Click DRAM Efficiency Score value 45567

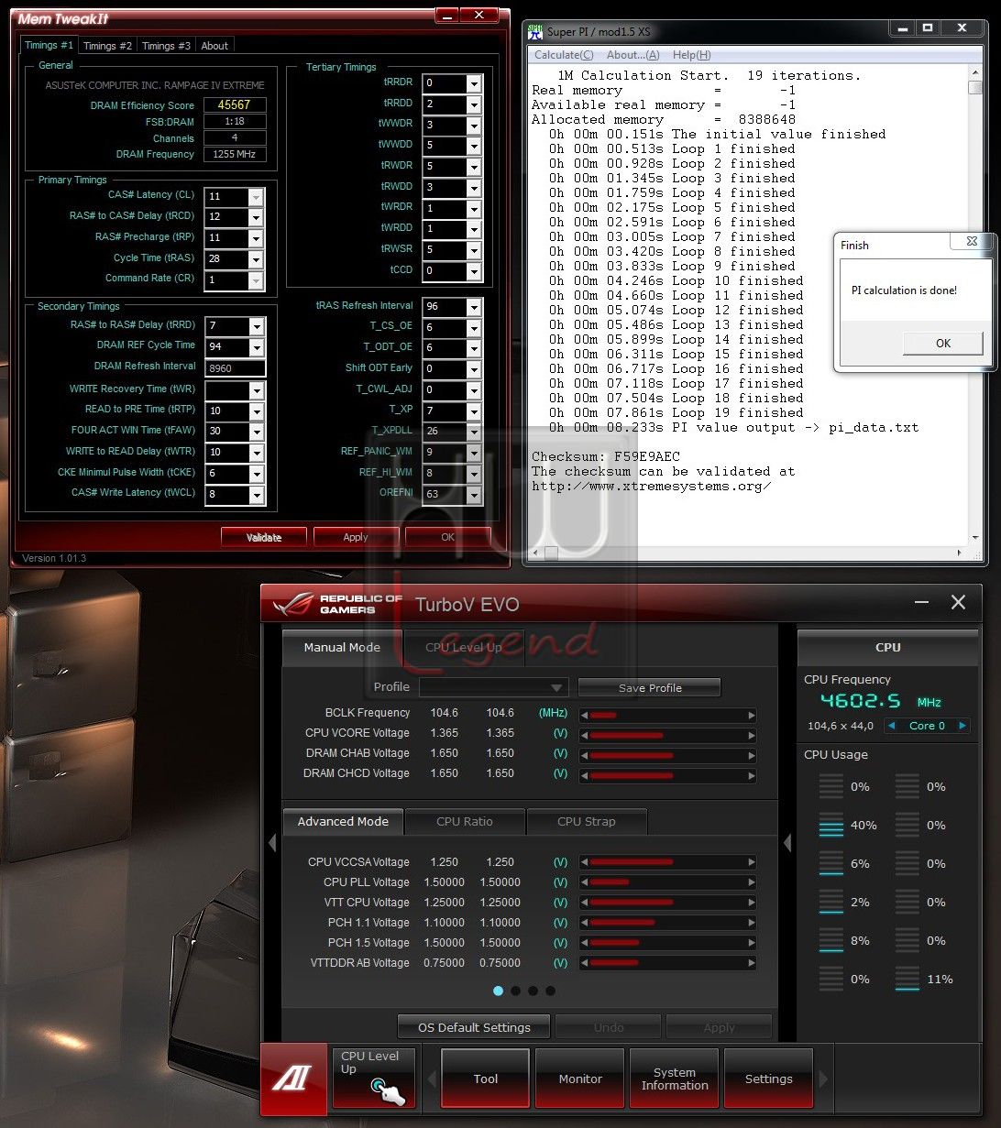click(235, 105)
